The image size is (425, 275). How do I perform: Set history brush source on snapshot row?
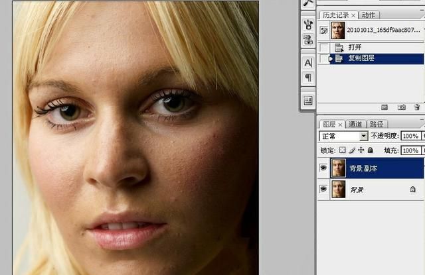click(x=323, y=30)
